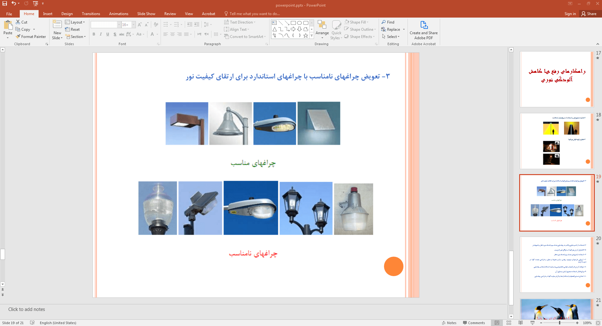The height and width of the screenshot is (326, 602).
Task: Select the rectangle shape in shapes gallery
Action: tap(293, 23)
